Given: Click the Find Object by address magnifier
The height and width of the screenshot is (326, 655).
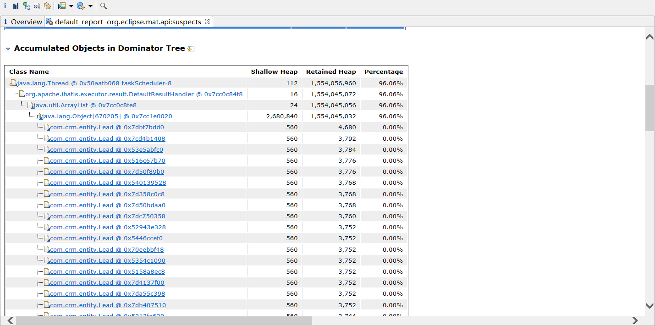Looking at the screenshot, I should point(104,6).
